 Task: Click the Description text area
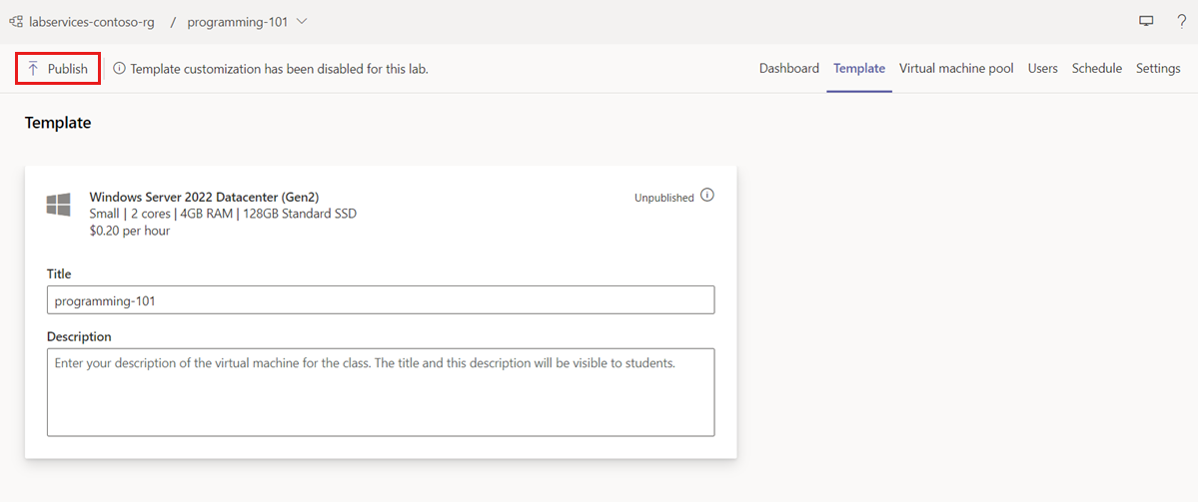click(x=381, y=392)
